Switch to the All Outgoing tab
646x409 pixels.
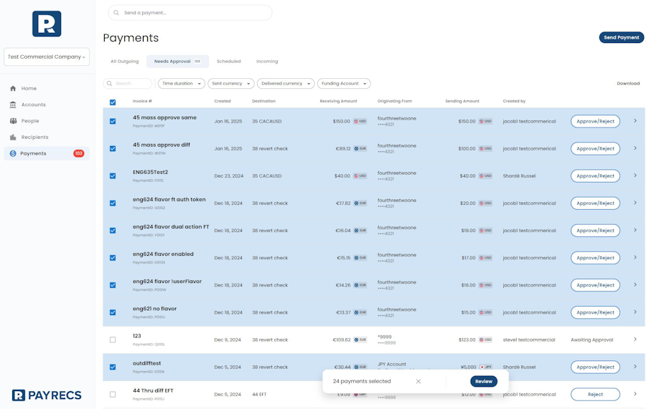click(x=124, y=62)
